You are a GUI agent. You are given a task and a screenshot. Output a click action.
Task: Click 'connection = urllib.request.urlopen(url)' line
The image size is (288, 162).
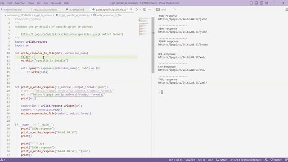pos(51,106)
